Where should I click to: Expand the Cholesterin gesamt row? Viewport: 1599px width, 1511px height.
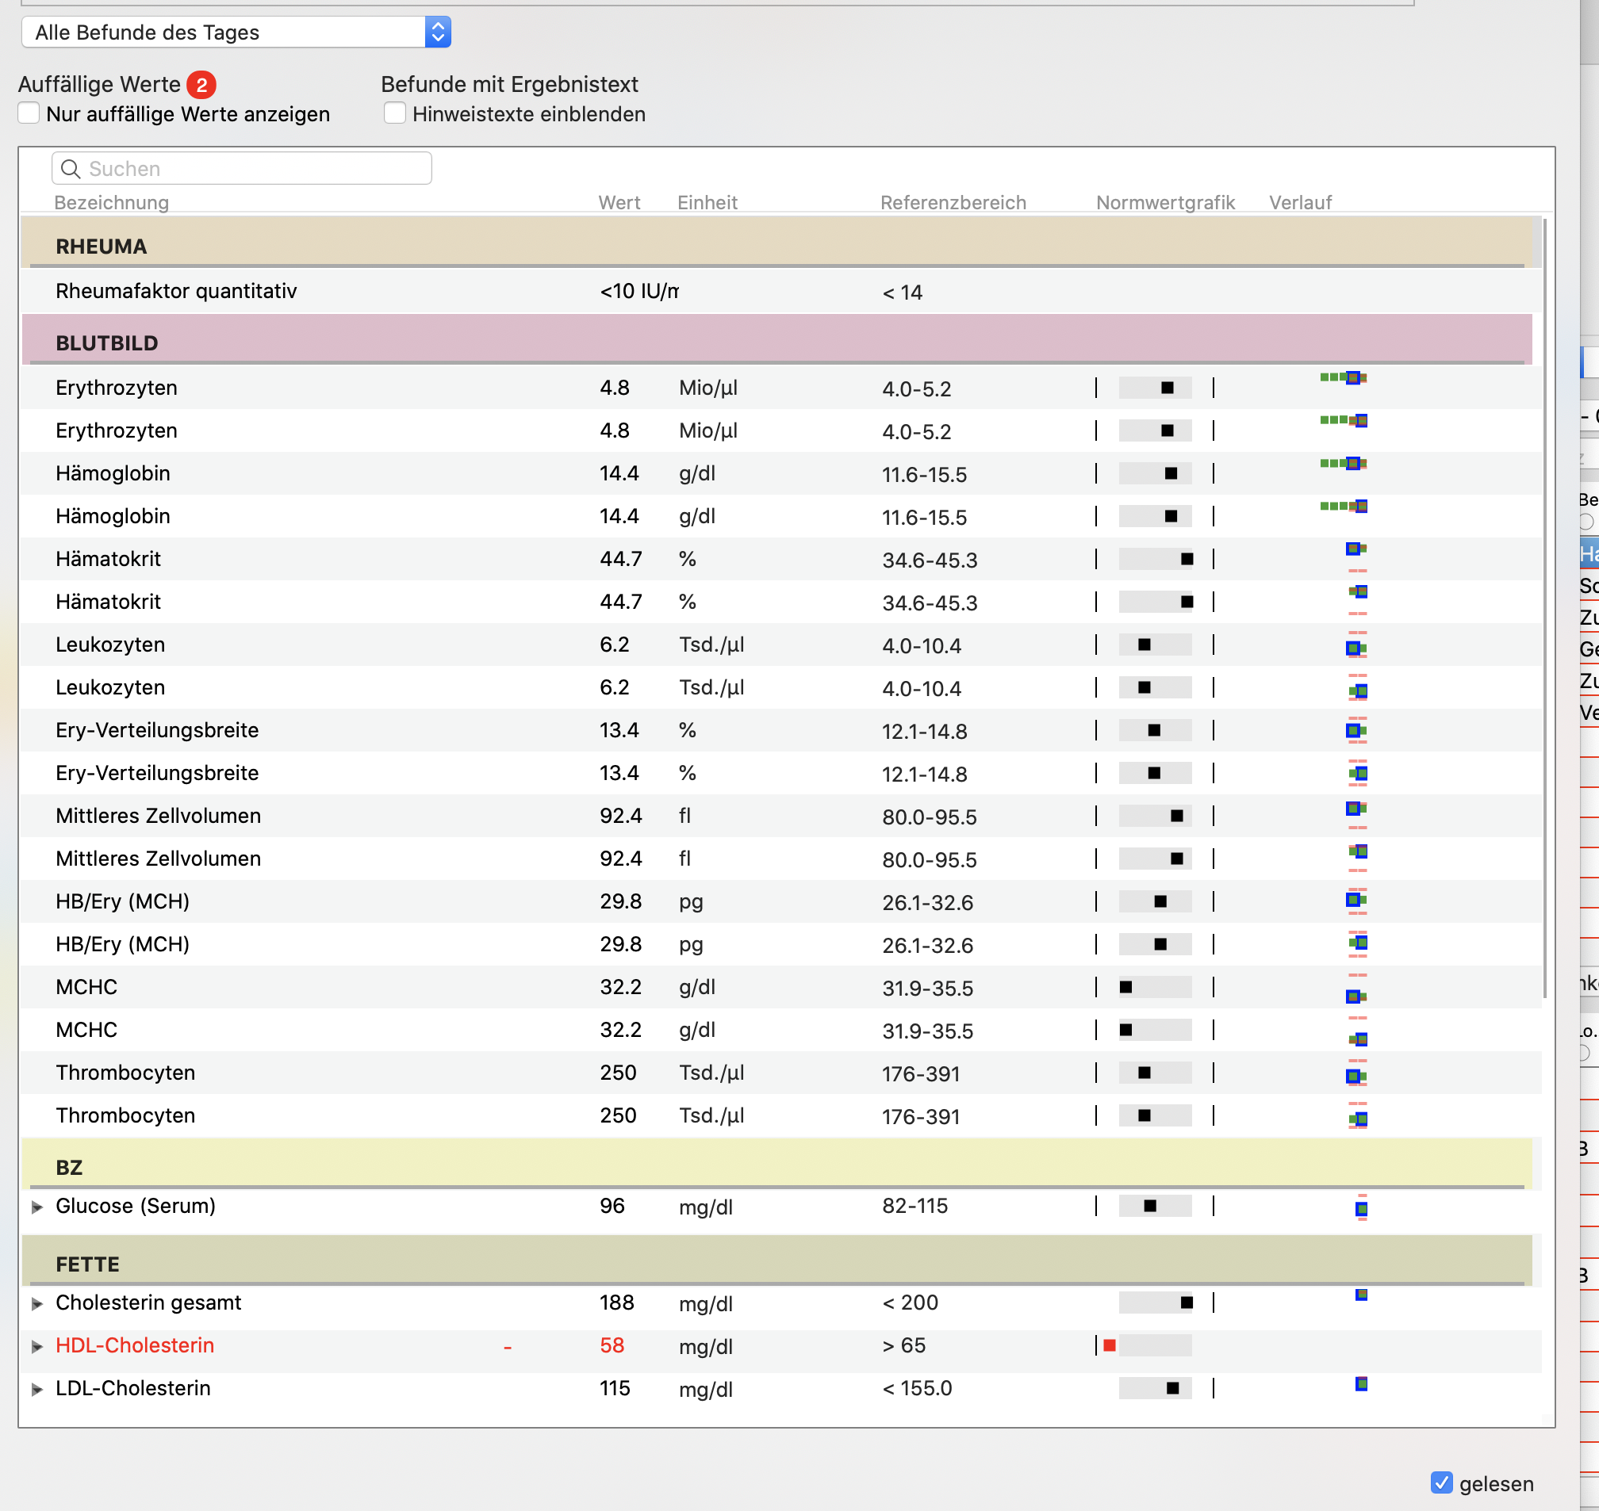click(37, 1303)
